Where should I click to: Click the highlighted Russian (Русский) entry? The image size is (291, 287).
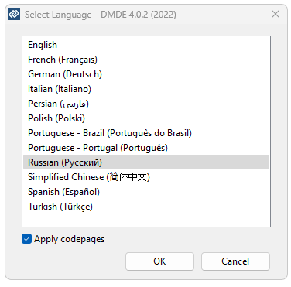tap(146, 162)
